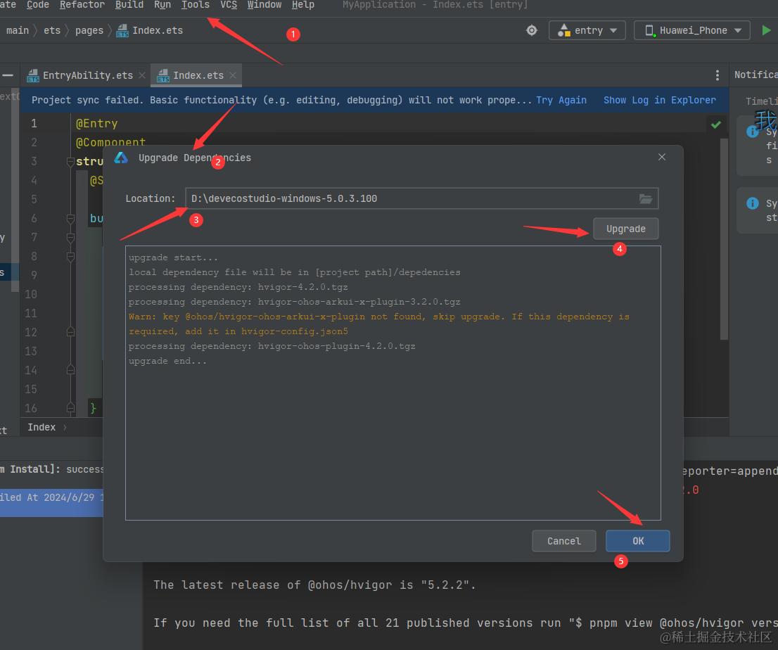Open the Tools menu

[x=195, y=4]
